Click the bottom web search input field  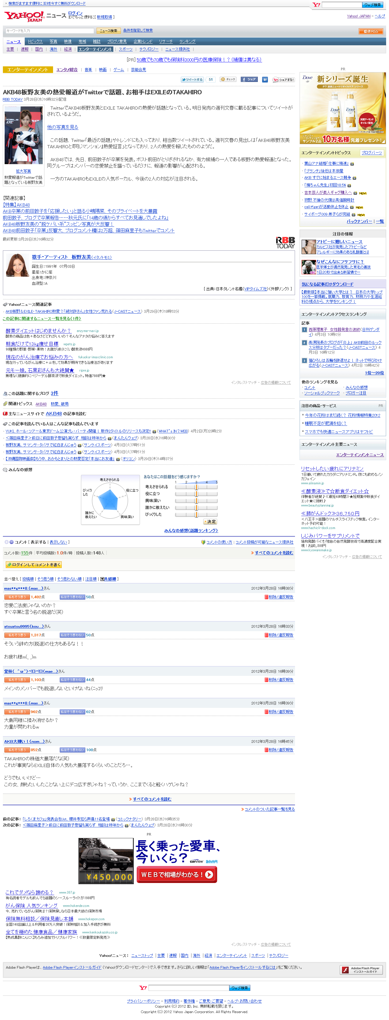click(x=189, y=988)
